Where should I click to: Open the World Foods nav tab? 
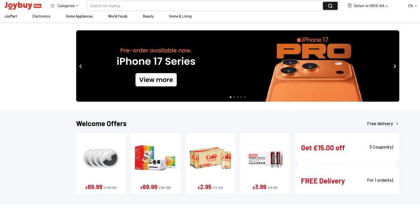pyautogui.click(x=117, y=16)
